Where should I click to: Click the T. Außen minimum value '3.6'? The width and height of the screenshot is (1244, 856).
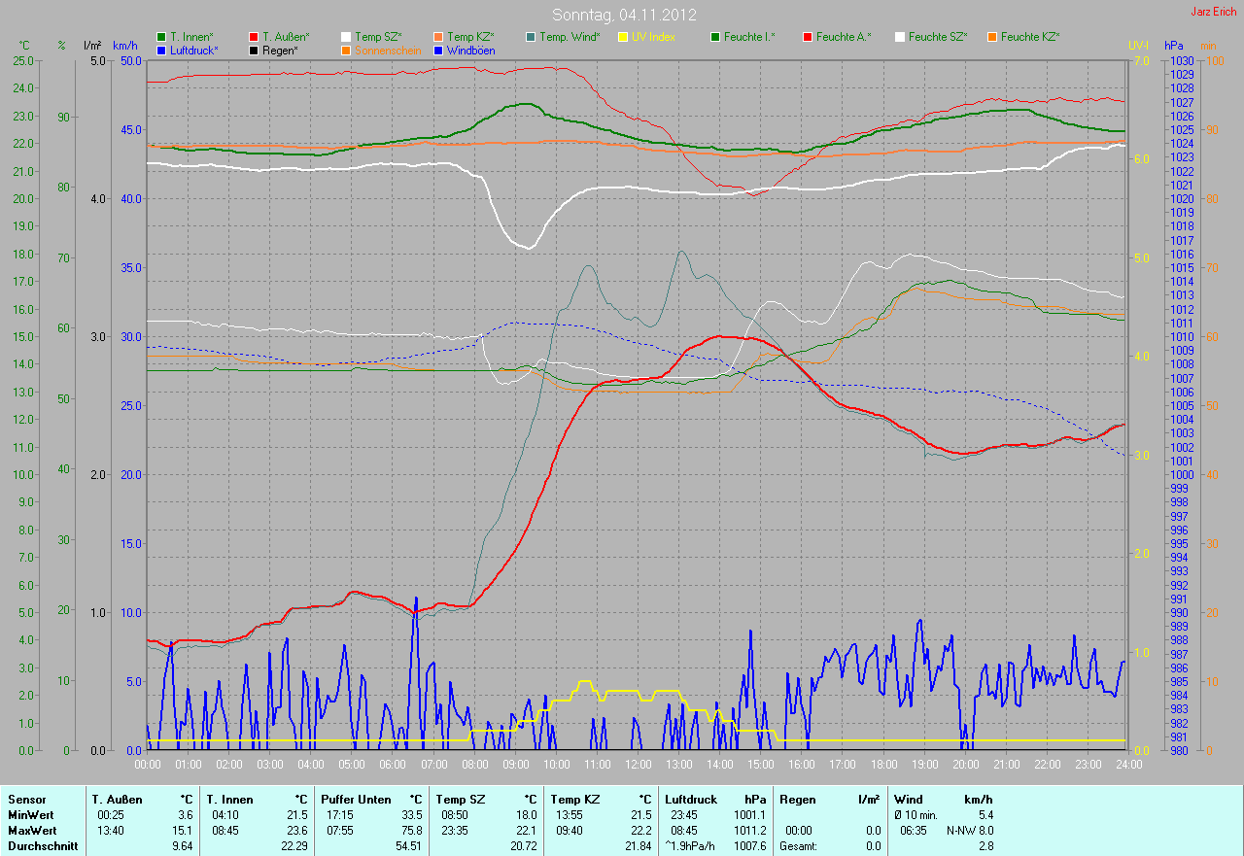point(185,815)
